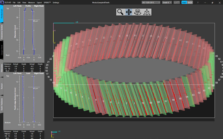Open the help question mark
The height and width of the screenshot is (139, 223).
198,2
